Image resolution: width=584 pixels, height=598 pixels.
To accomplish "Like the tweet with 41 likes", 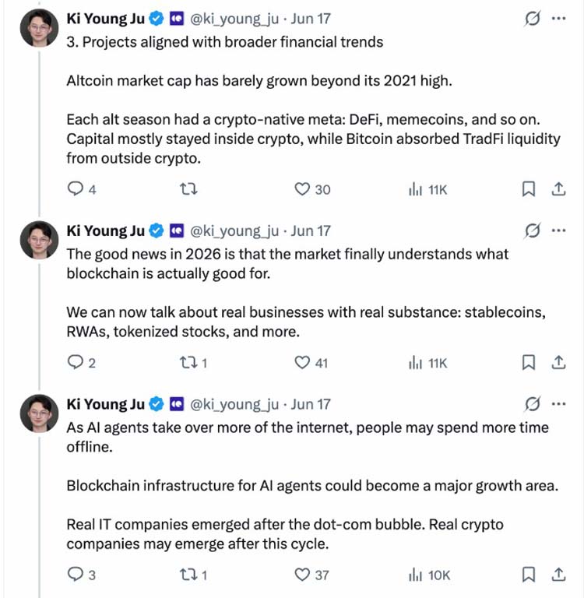I will click(x=311, y=362).
